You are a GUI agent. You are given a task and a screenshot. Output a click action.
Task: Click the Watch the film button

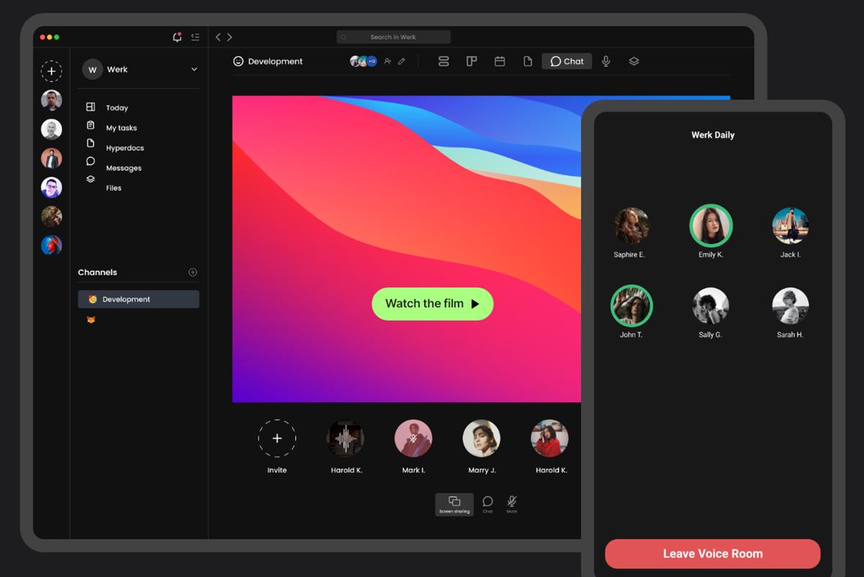pyautogui.click(x=432, y=304)
